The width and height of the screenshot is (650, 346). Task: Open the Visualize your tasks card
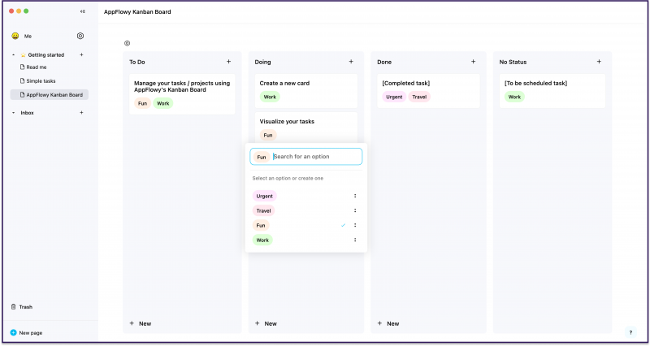[306, 128]
